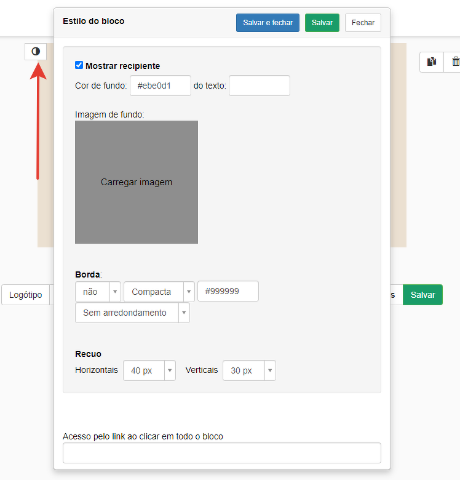This screenshot has width=460, height=480.
Task: Click the trash delete block icon
Action: [455, 62]
